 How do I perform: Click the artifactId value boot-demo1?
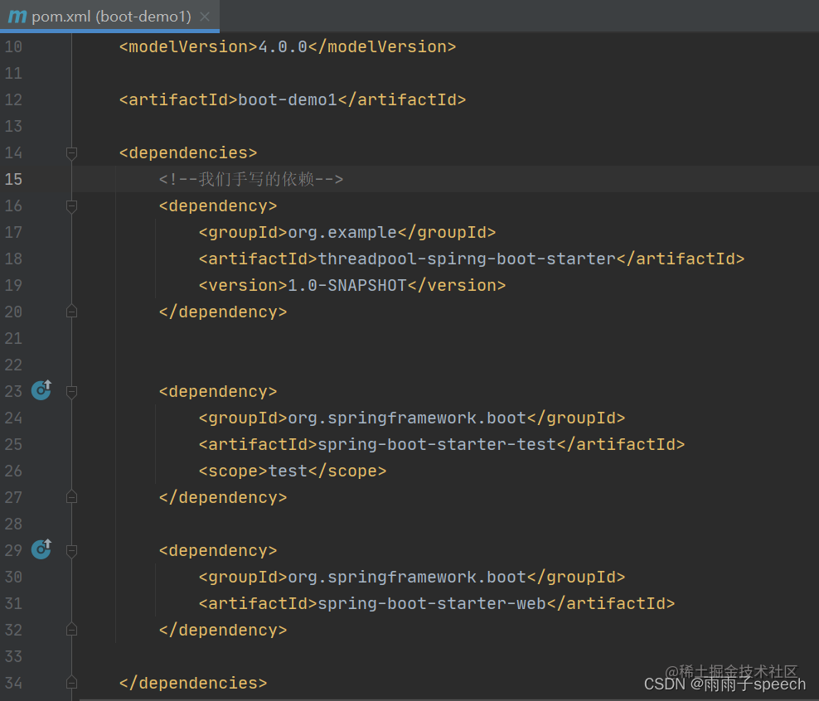[288, 99]
